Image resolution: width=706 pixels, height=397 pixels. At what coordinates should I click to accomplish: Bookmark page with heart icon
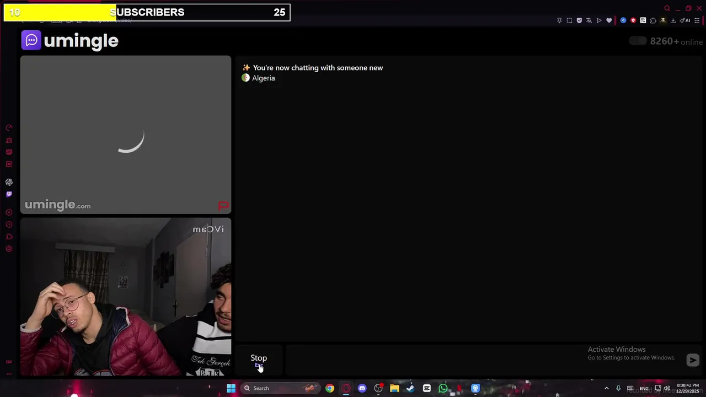tap(609, 20)
